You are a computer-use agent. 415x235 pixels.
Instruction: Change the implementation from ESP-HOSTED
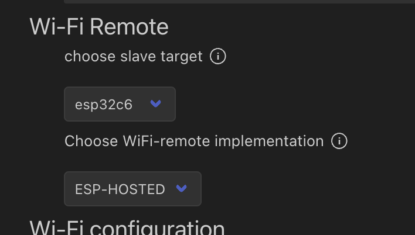(x=132, y=189)
